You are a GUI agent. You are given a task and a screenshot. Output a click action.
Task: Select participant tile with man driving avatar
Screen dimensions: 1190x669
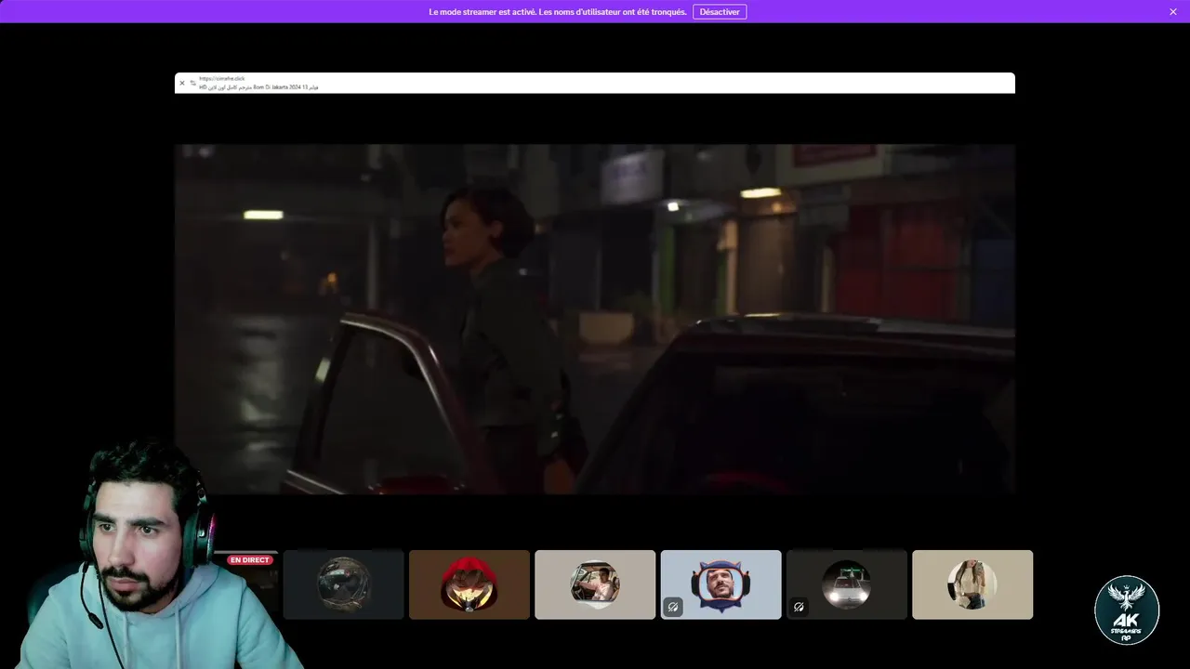595,584
